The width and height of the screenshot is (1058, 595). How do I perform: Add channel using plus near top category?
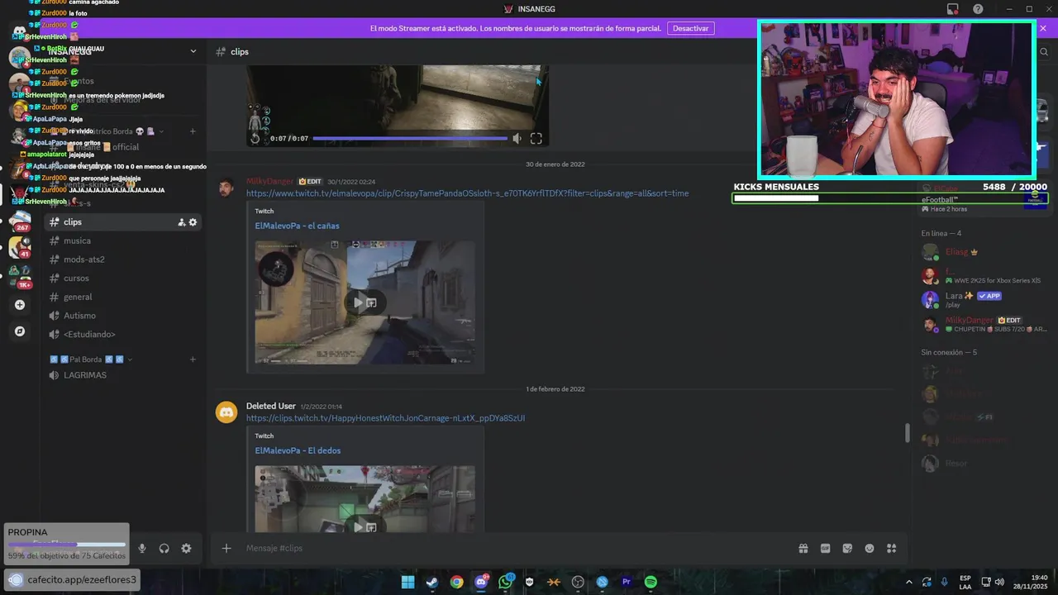193,131
